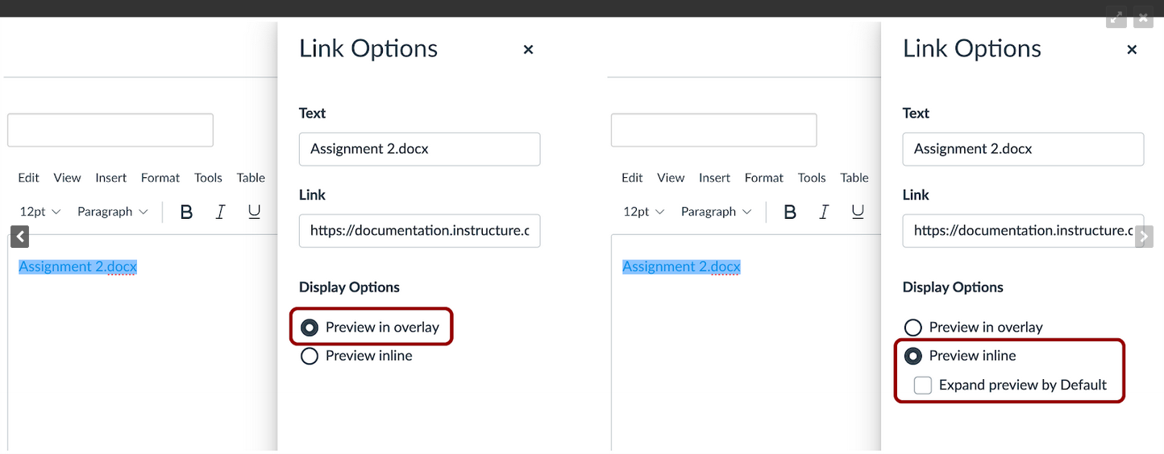
Task: Close the image viewer overlay
Action: pyautogui.click(x=1143, y=17)
